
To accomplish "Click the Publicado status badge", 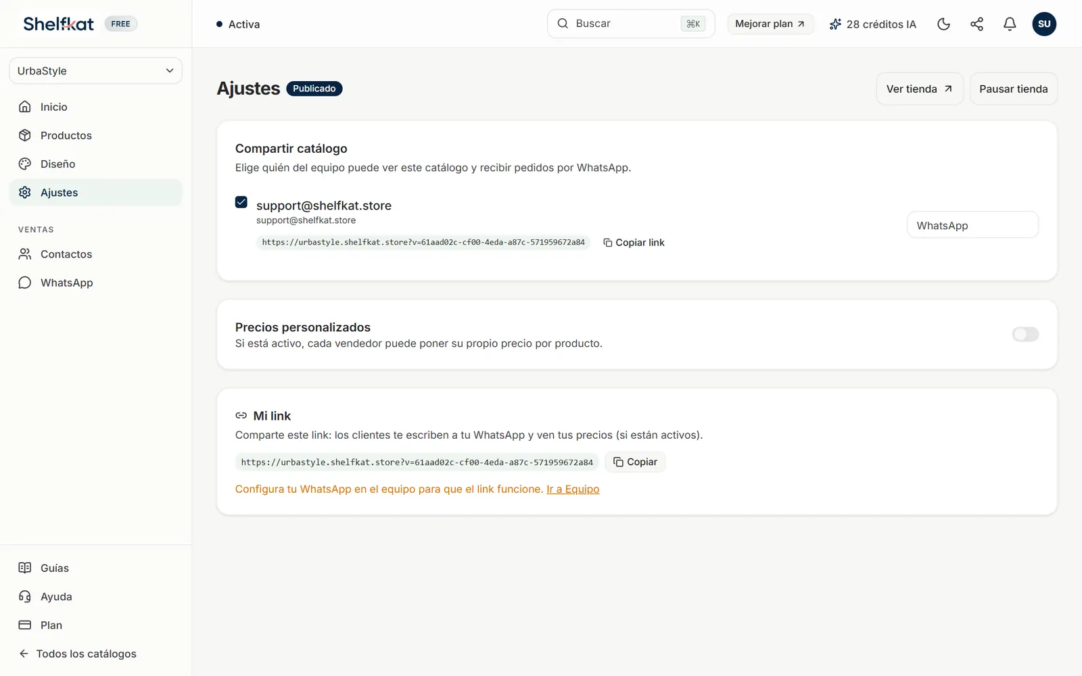I will tap(314, 89).
